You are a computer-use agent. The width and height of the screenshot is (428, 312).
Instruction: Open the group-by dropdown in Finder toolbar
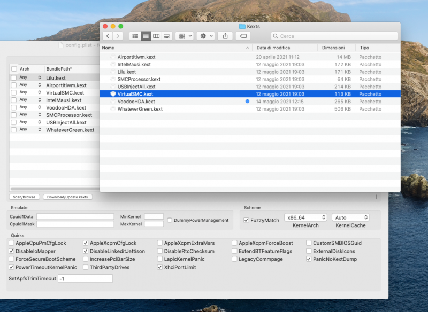point(185,36)
